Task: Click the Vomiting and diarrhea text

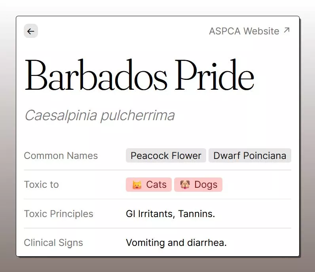Action: (x=176, y=243)
